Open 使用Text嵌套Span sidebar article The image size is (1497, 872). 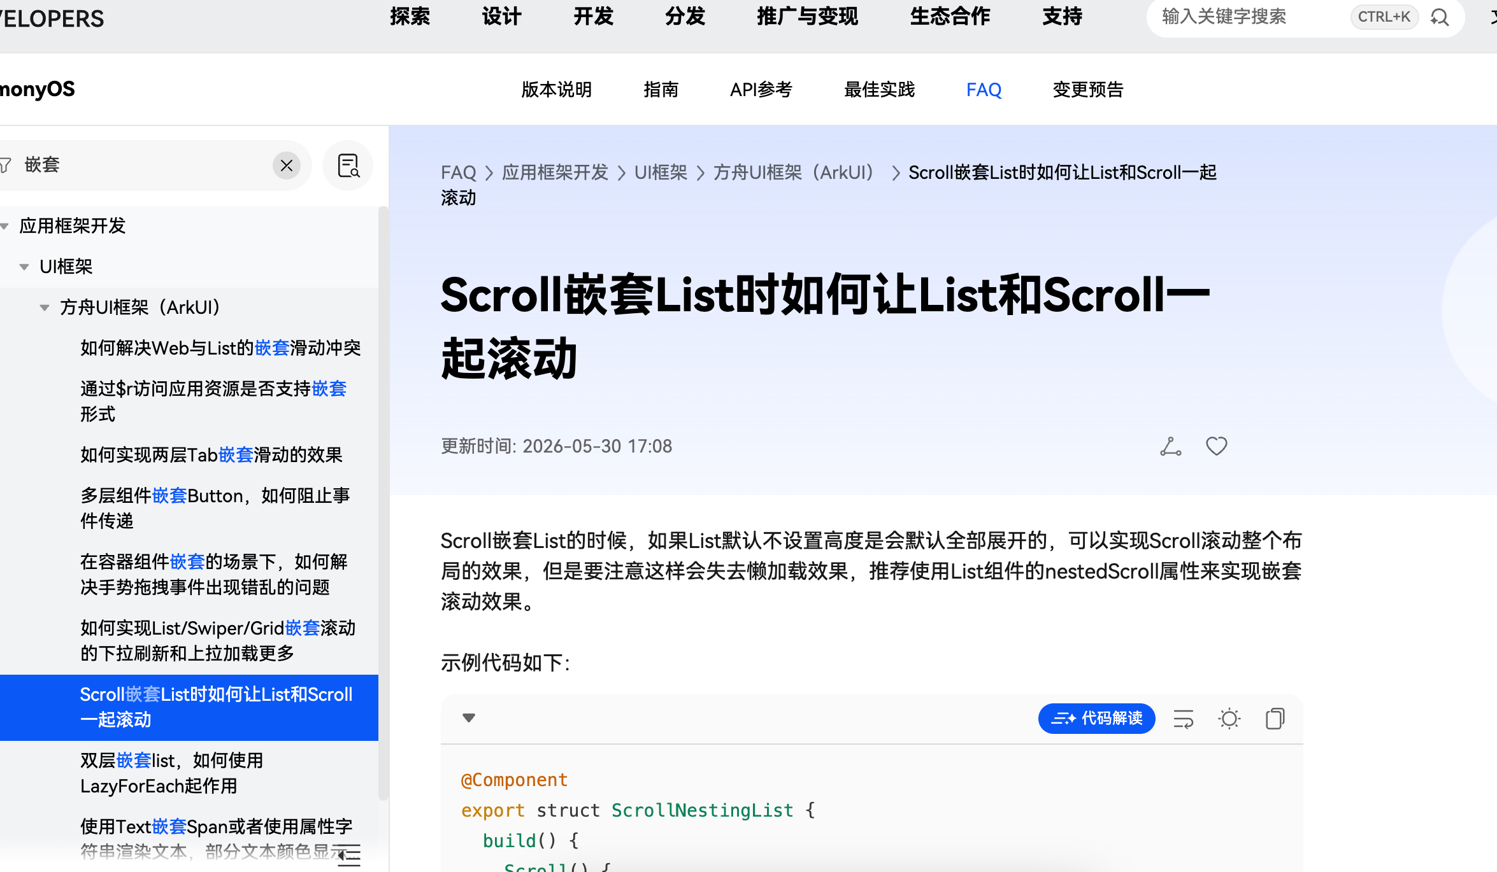pyautogui.click(x=217, y=839)
